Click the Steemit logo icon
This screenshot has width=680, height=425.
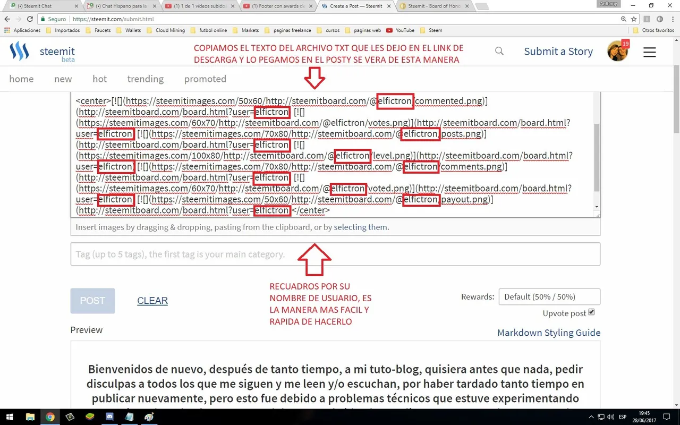19,52
